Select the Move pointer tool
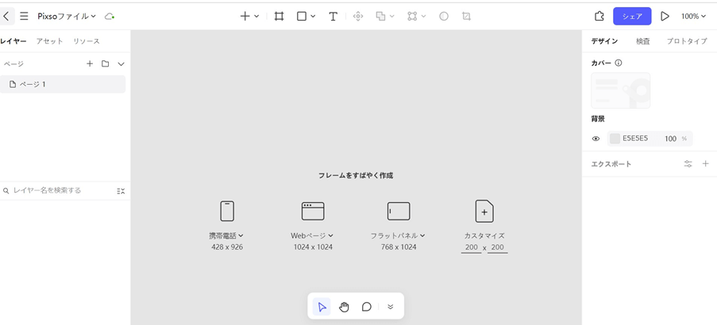Viewport: 717px width, 325px height. (x=322, y=307)
